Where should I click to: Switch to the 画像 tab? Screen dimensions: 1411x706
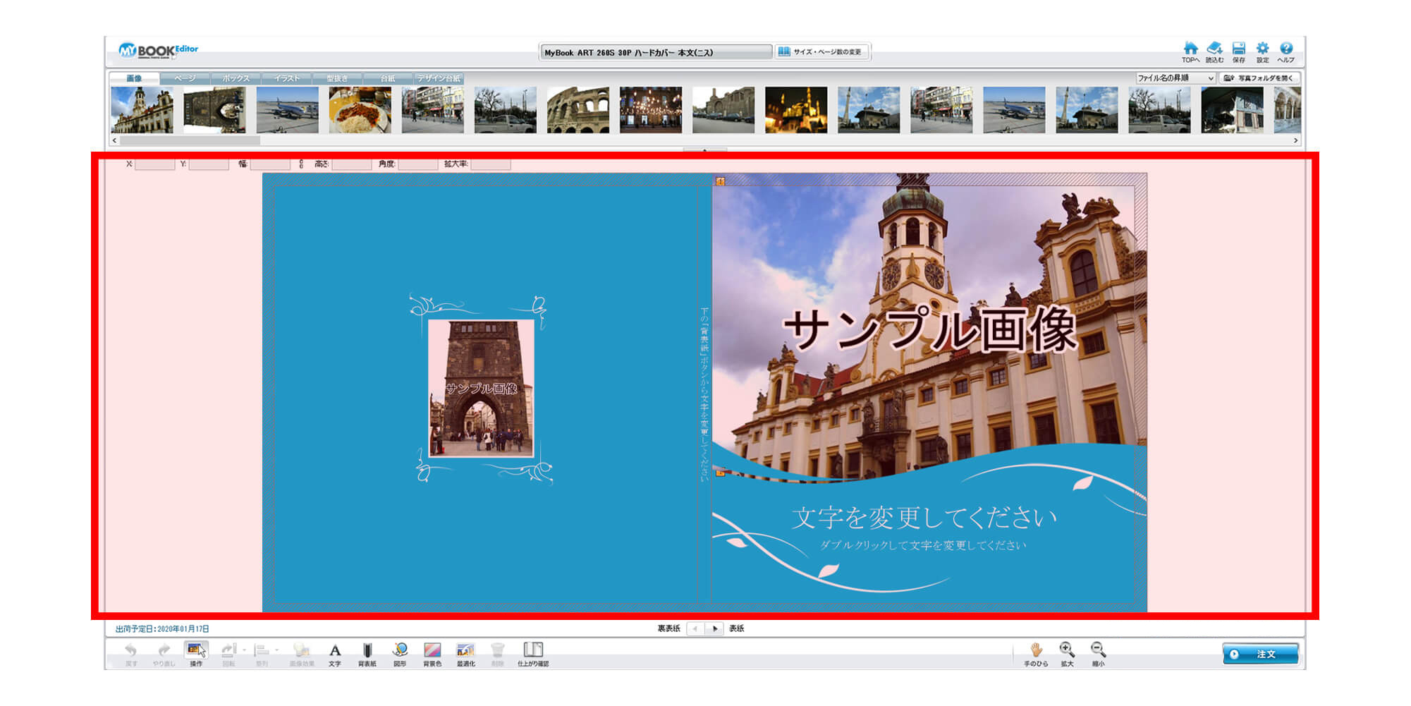134,78
